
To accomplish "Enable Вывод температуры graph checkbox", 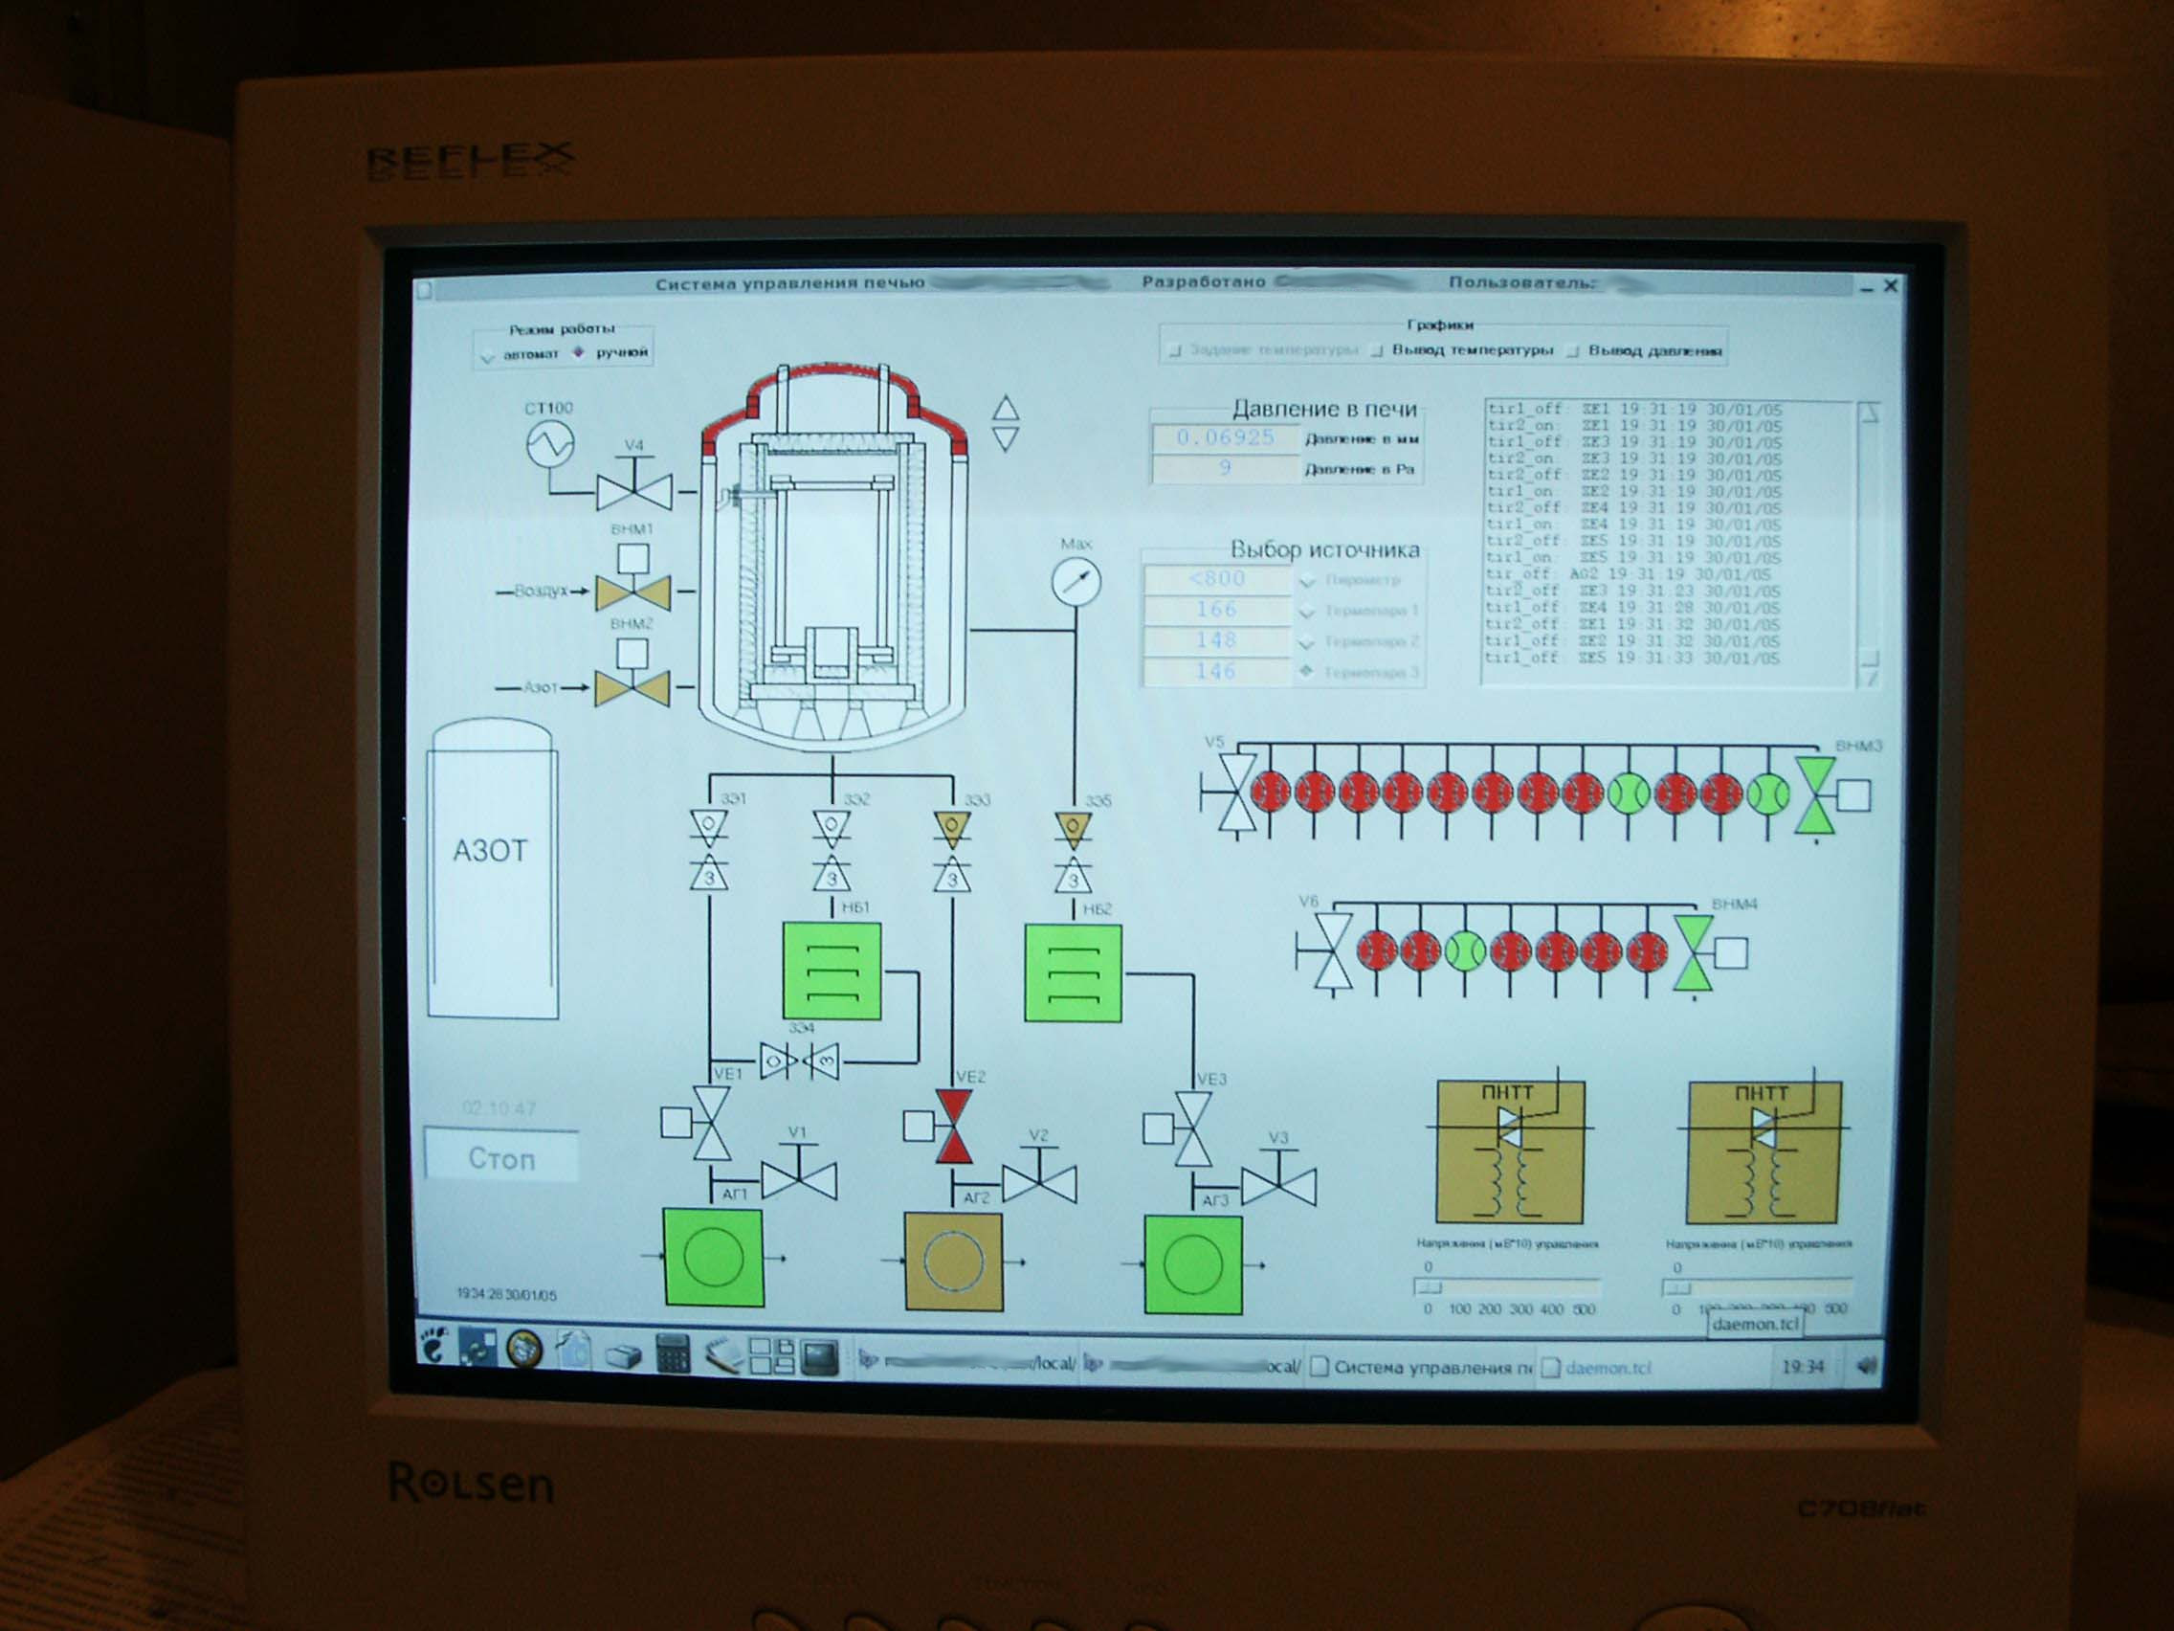I will [x=1377, y=351].
